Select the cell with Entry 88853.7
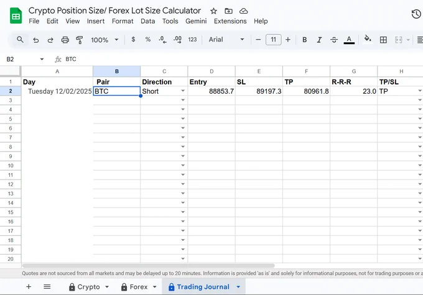423x295 pixels. 211,91
